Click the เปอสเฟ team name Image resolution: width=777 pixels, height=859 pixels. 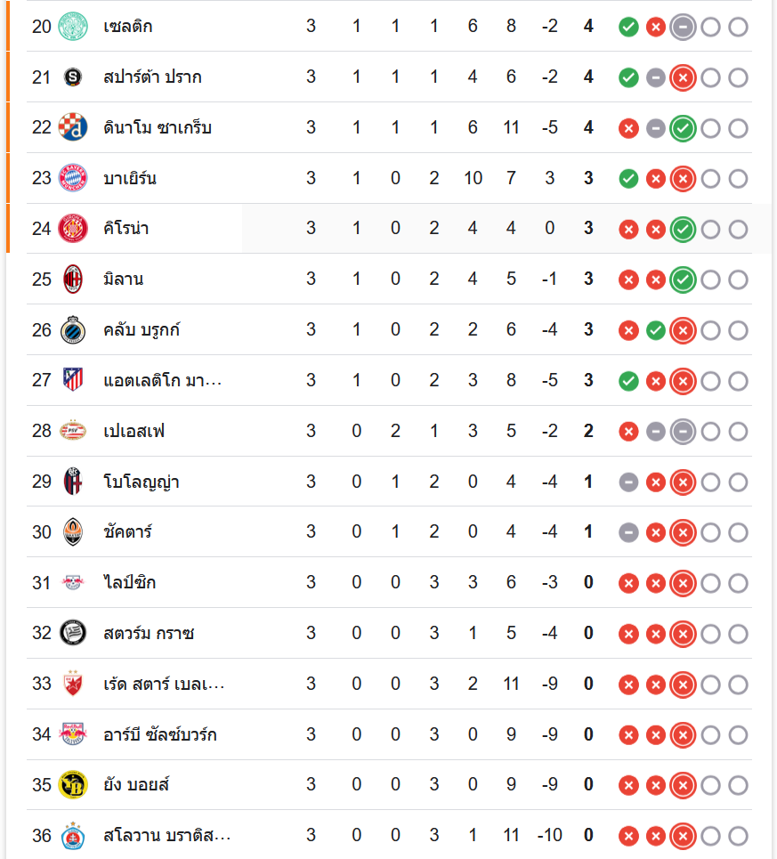[x=134, y=432]
